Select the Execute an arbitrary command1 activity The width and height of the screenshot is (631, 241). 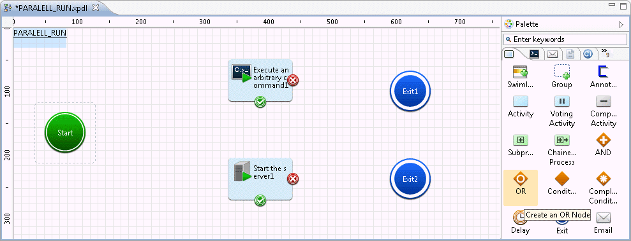click(x=260, y=81)
